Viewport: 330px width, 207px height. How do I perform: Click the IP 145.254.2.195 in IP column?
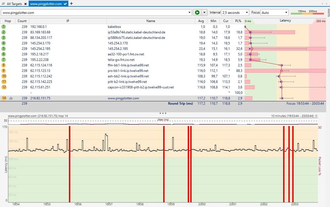[40, 48]
